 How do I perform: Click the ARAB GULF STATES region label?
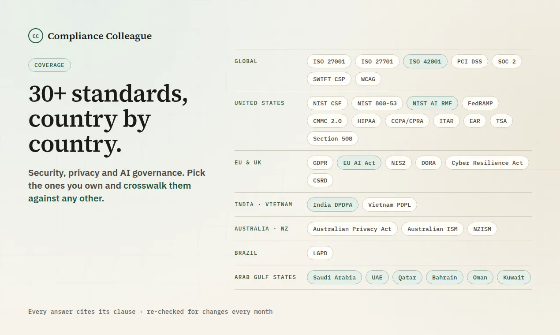pyautogui.click(x=265, y=277)
